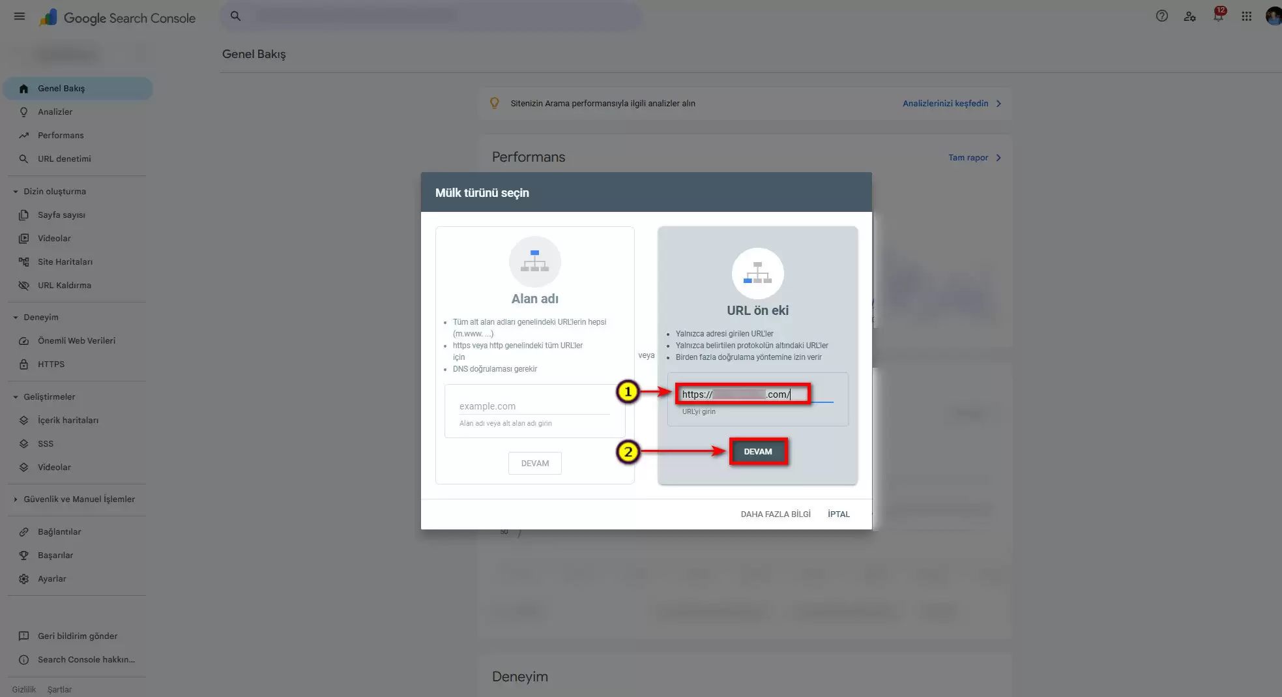Image resolution: width=1282 pixels, height=697 pixels.
Task: Click the Genel Bakış home icon
Action: [x=23, y=89]
